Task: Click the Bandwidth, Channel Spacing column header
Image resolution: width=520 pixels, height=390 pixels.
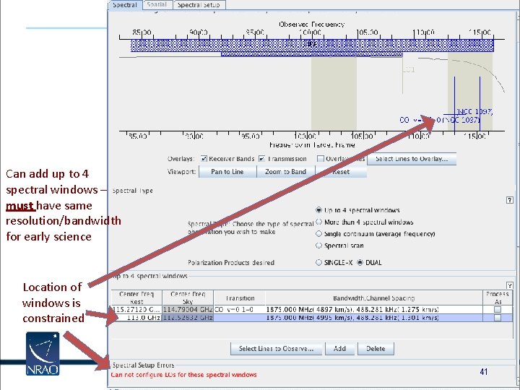Action: 374,298
